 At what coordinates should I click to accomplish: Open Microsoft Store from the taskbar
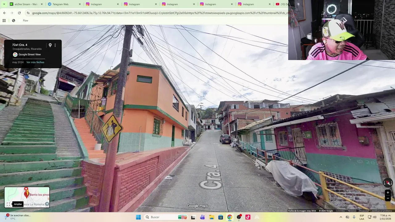coord(221,217)
